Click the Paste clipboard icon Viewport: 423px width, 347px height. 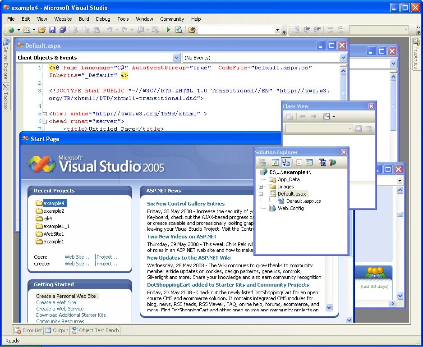click(97, 30)
